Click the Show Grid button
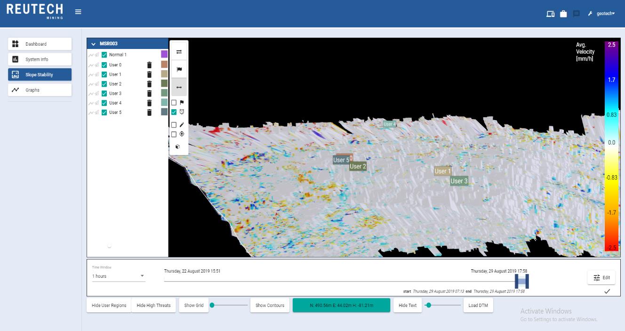 click(x=194, y=305)
